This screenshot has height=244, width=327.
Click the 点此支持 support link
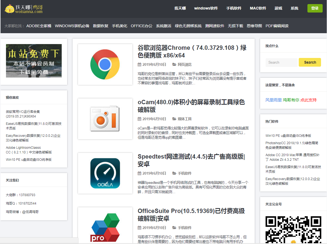pyautogui.click(x=309, y=100)
